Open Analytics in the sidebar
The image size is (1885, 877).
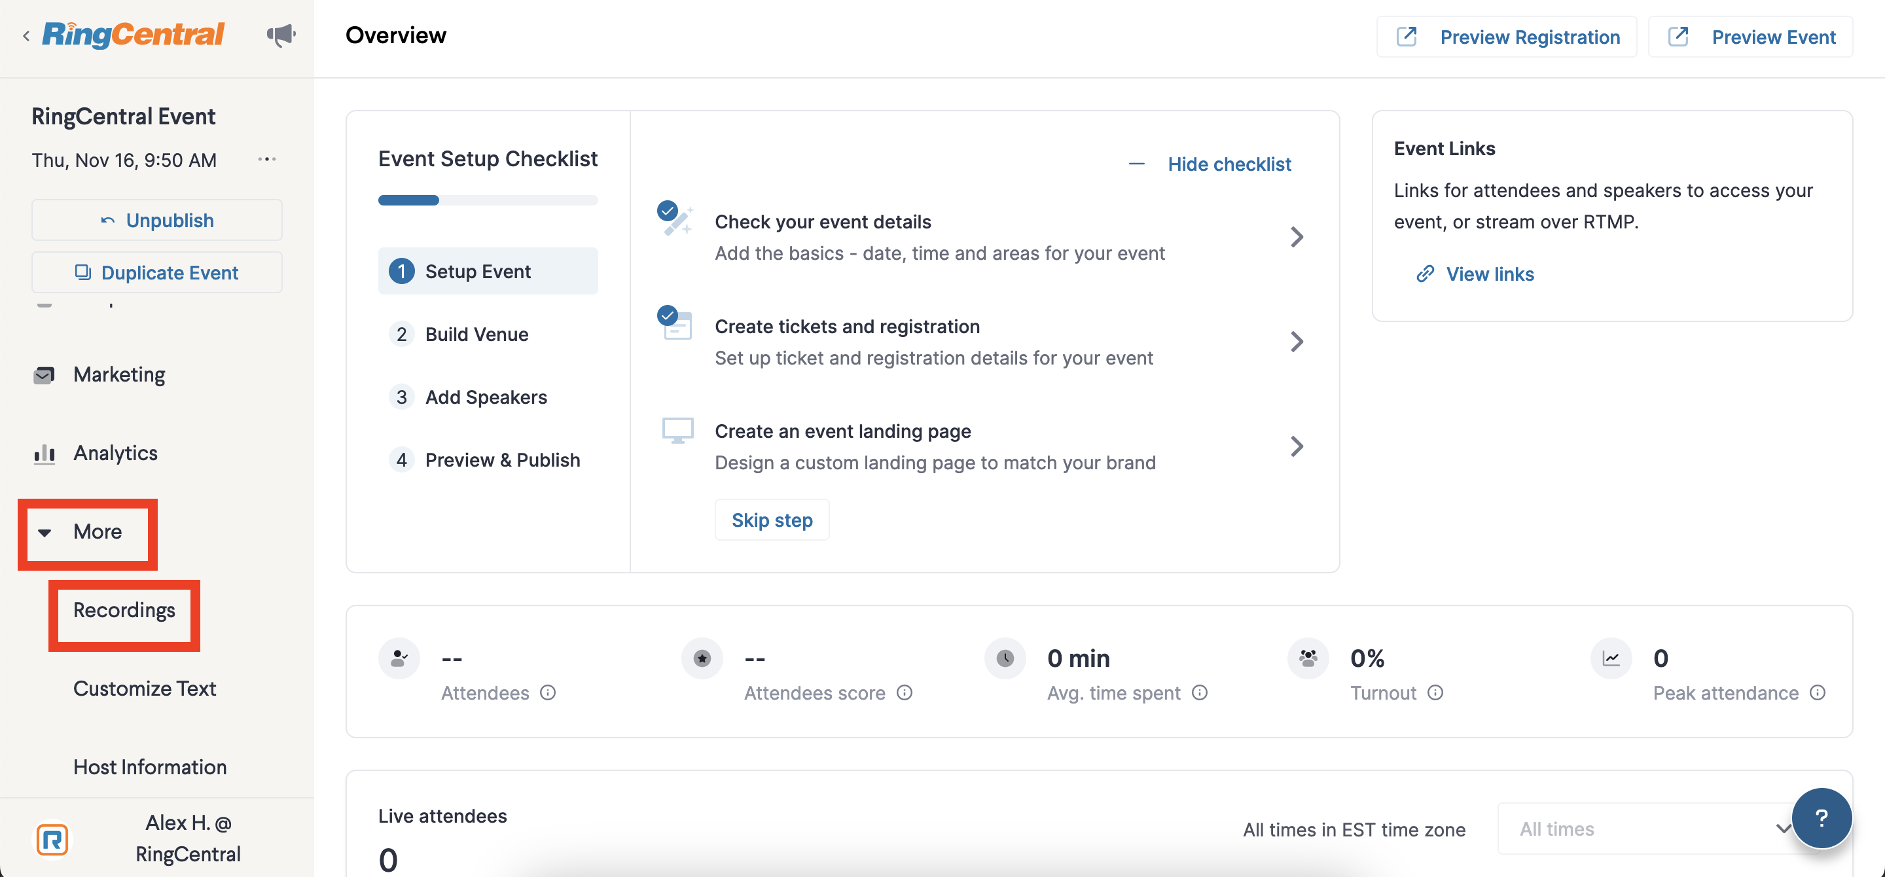tap(115, 454)
